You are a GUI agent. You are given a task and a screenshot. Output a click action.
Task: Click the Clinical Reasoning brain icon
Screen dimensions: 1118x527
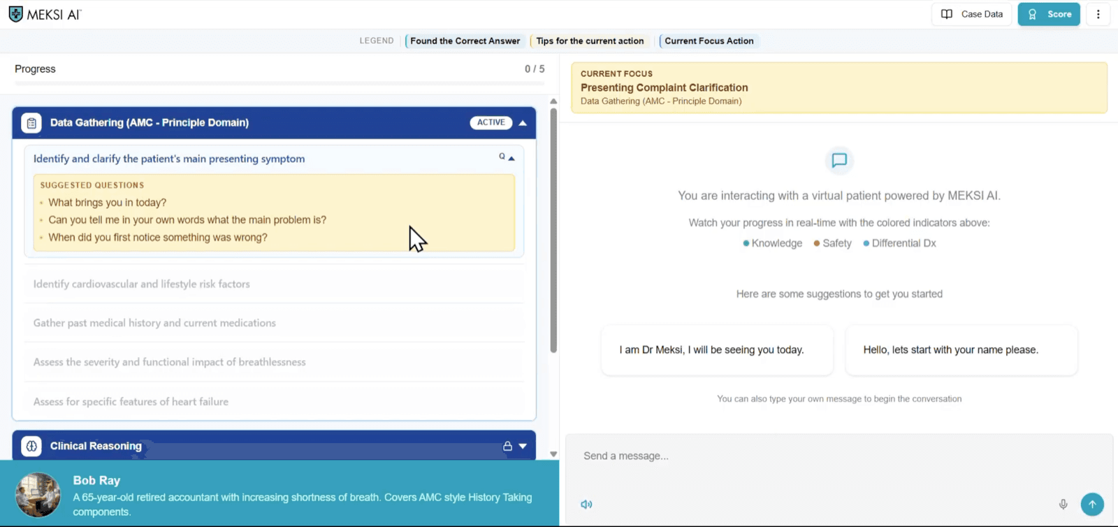(31, 446)
